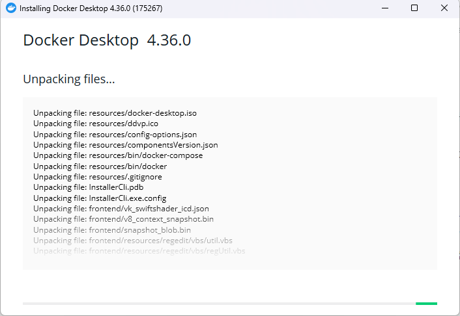The image size is (460, 316).
Task: Click the 'Docker Desktop 4.36.0' heading
Action: (x=107, y=40)
